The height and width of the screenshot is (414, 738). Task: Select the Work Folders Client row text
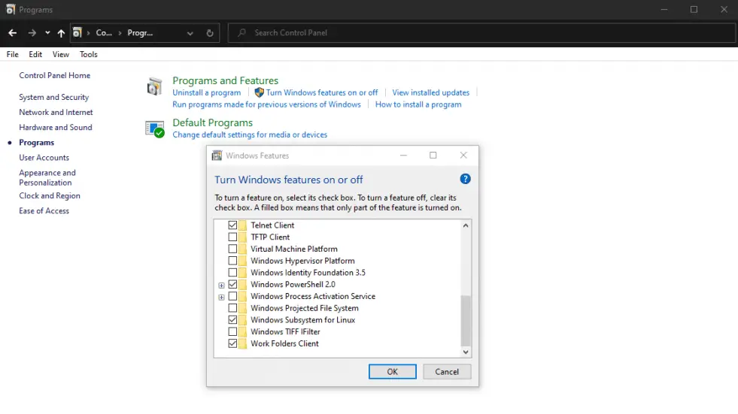tap(285, 343)
